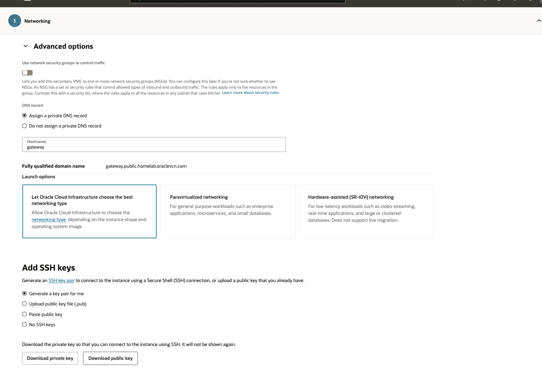Screen dimensions: 542x377
Task: Open the networking type link
Action: point(48,220)
